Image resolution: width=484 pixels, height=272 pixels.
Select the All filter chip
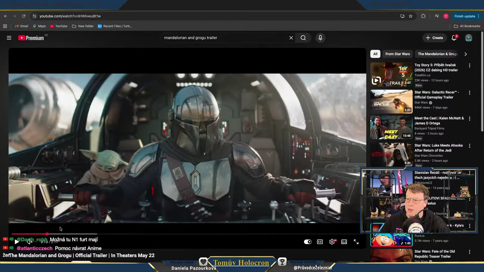(x=375, y=54)
